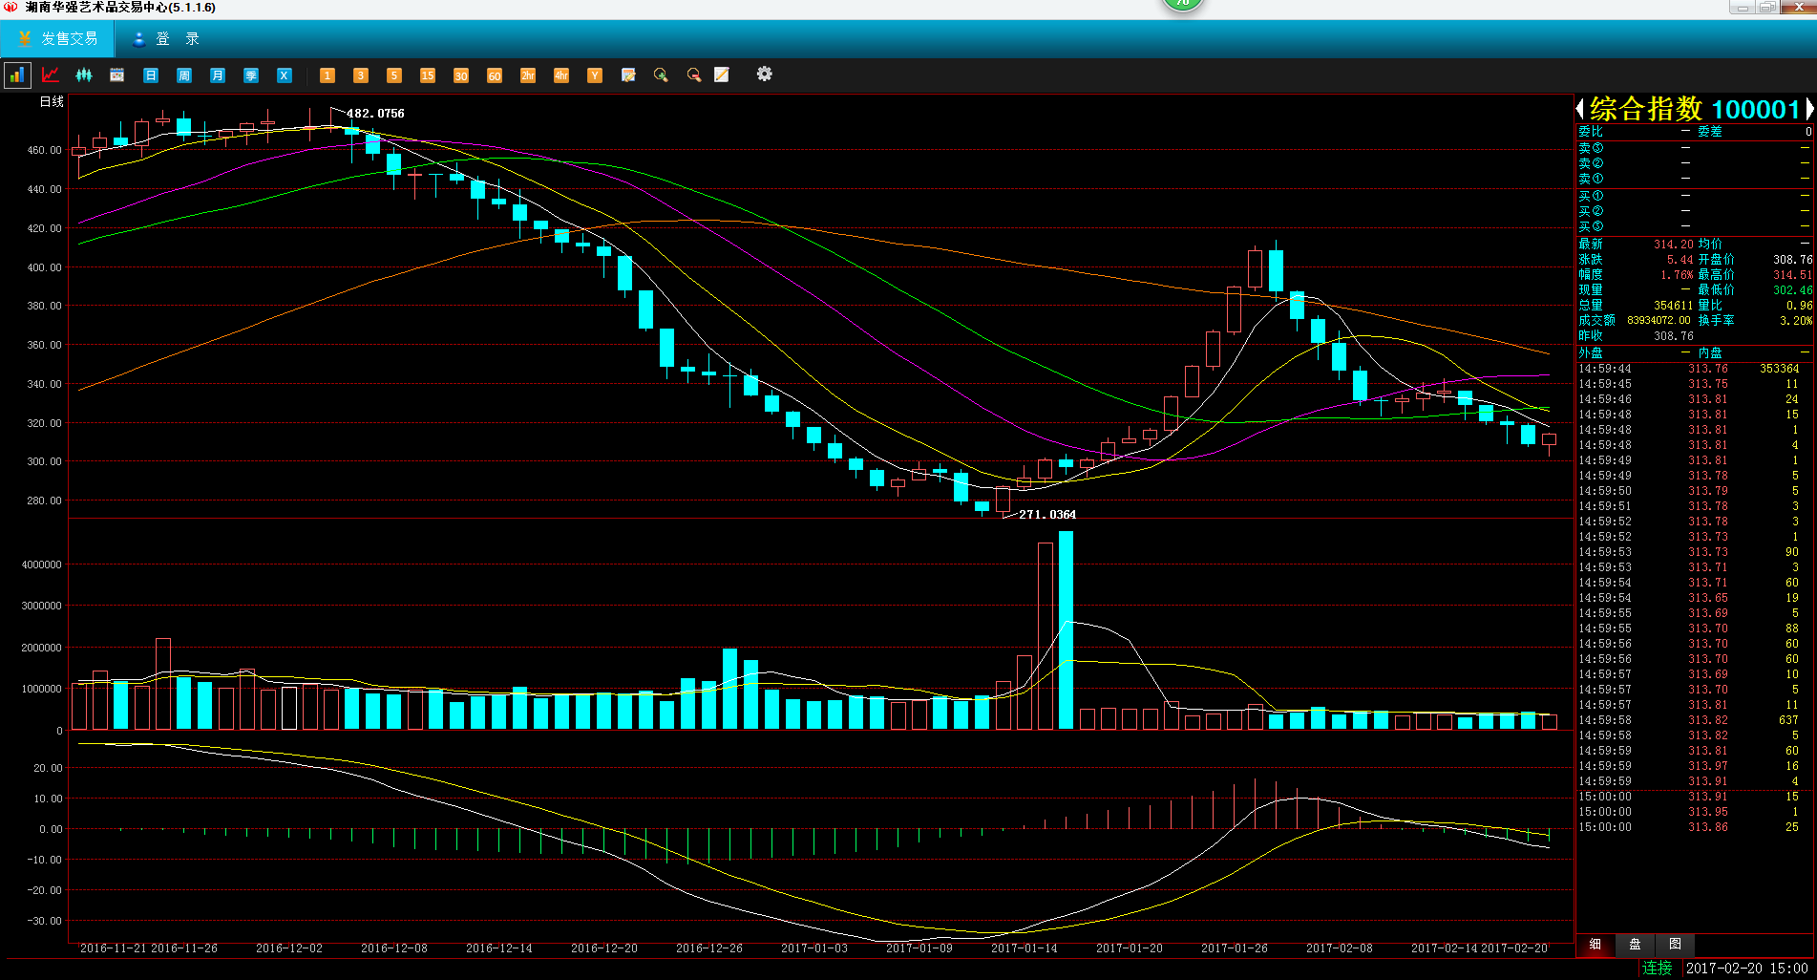Viewport: 1817px width, 980px height.
Task: Click the blue X period button
Action: (285, 75)
